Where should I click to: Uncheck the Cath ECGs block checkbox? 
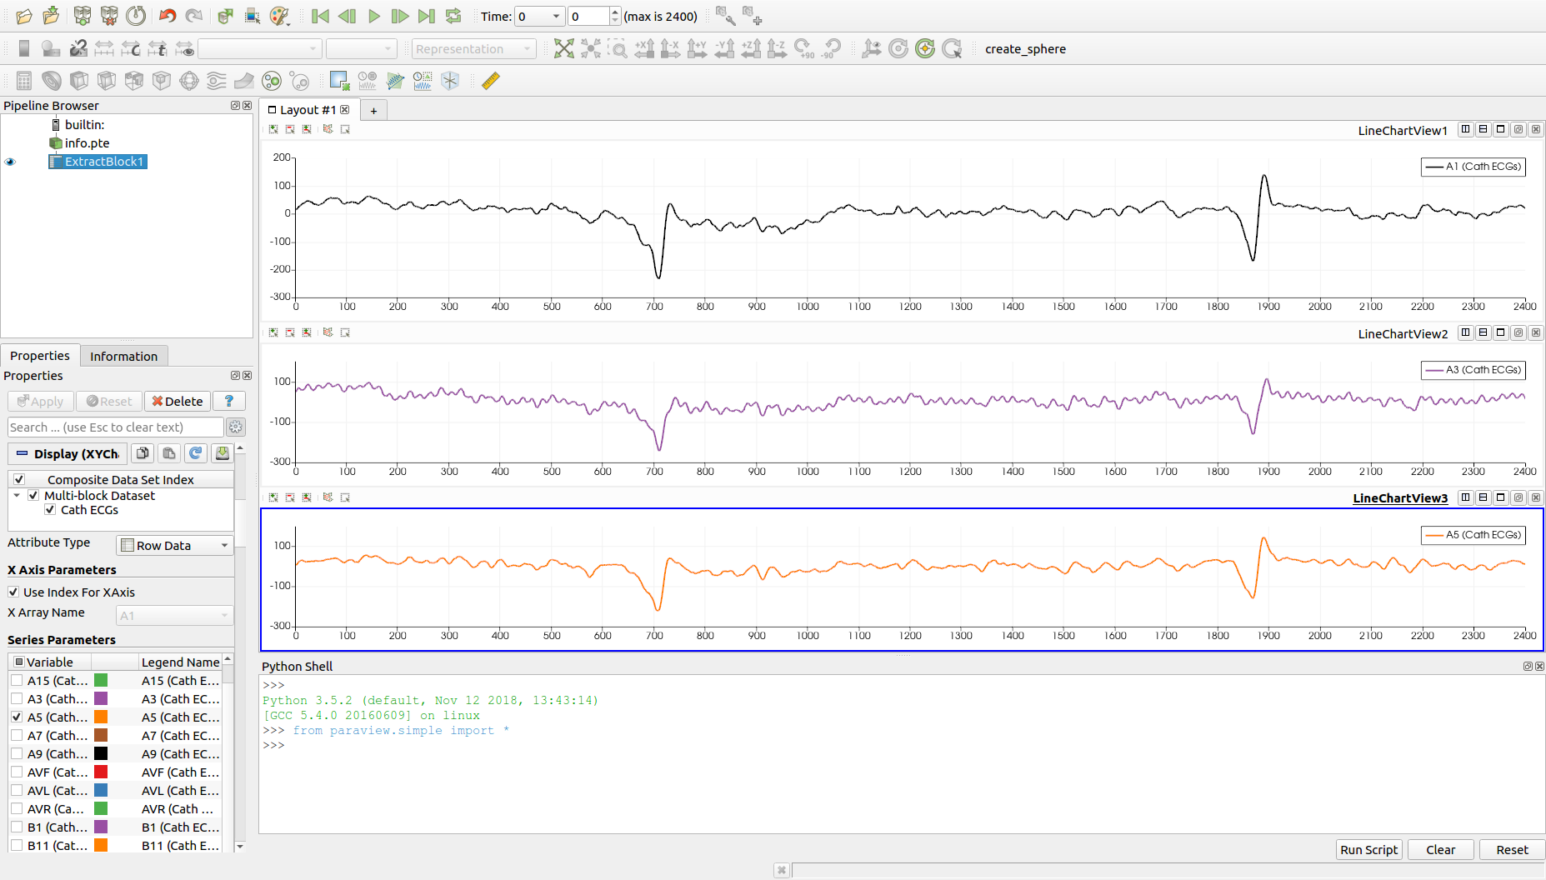coord(50,510)
